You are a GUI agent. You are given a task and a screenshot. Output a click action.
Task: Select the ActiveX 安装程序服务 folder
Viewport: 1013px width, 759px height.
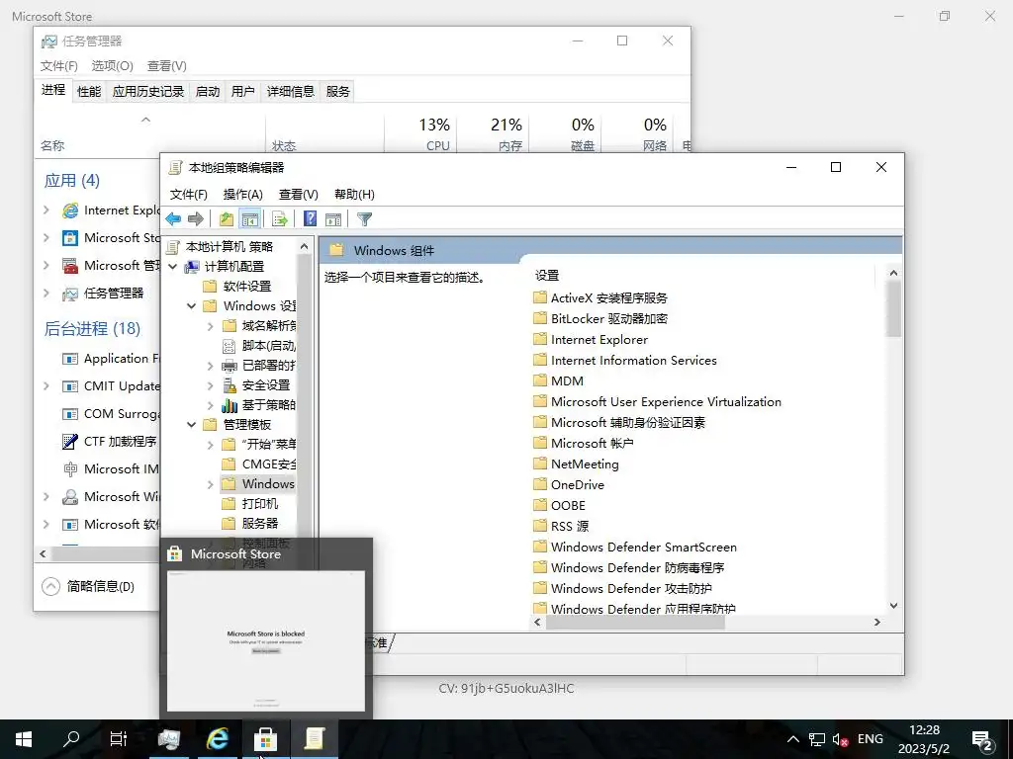tap(600, 298)
